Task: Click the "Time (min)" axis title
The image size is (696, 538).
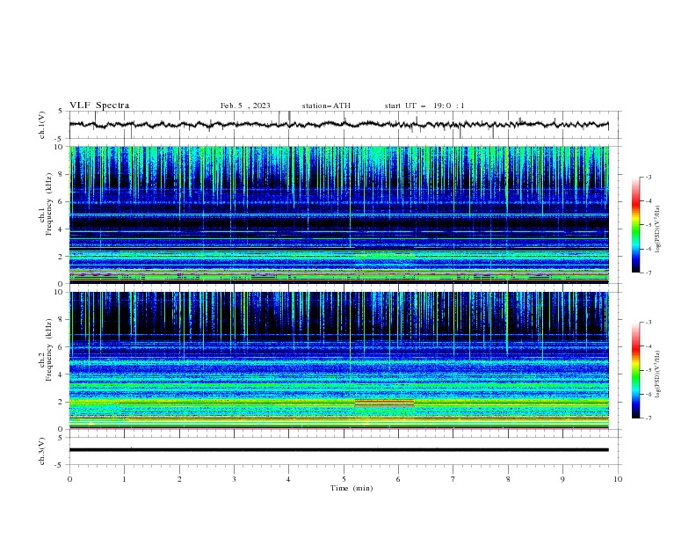Action: 352,488
